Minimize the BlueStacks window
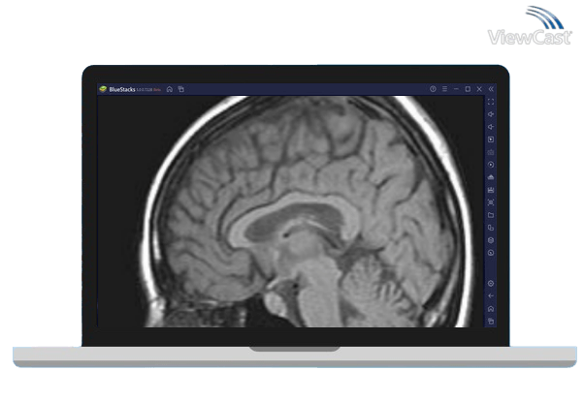The image size is (584, 401). point(456,89)
